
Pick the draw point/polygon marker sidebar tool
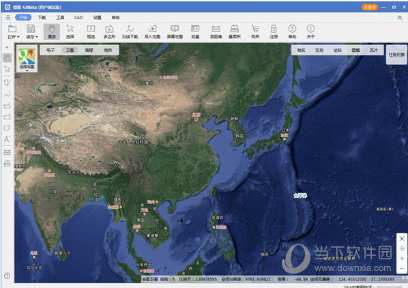click(x=7, y=83)
